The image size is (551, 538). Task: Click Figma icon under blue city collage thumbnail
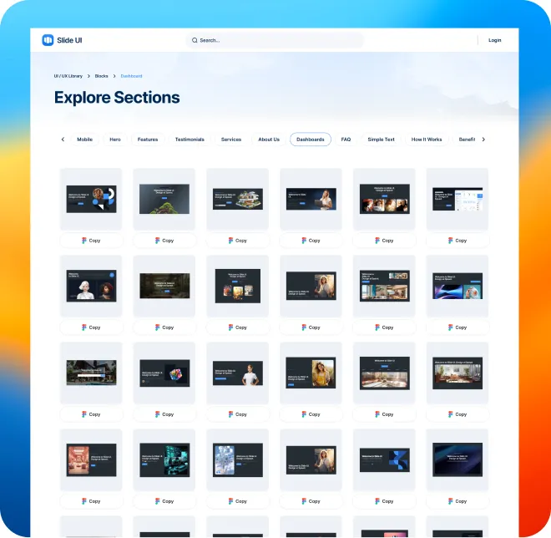230,501
